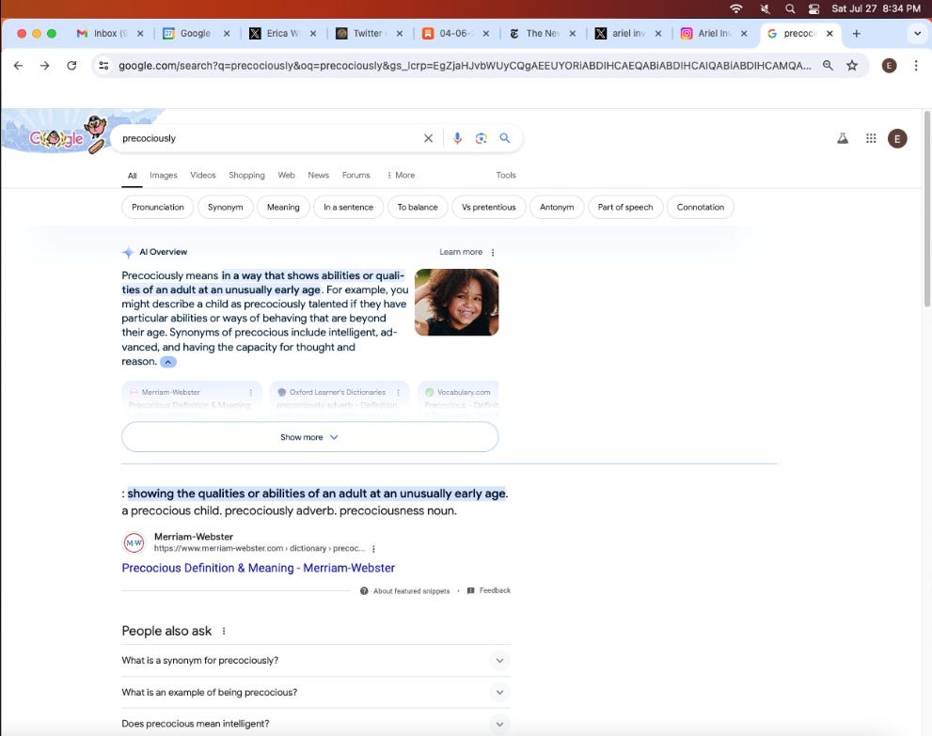932x736 pixels.
Task: Switch to the Shopping results tab
Action: [246, 175]
